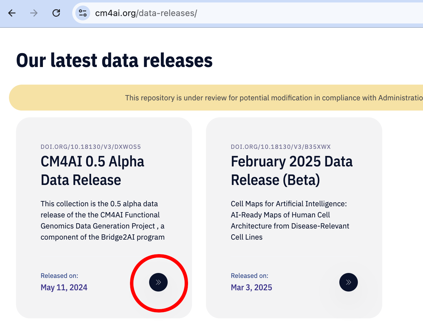Select the May 11, 2024 release date
Viewport: 423px width, 323px height.
(x=64, y=287)
